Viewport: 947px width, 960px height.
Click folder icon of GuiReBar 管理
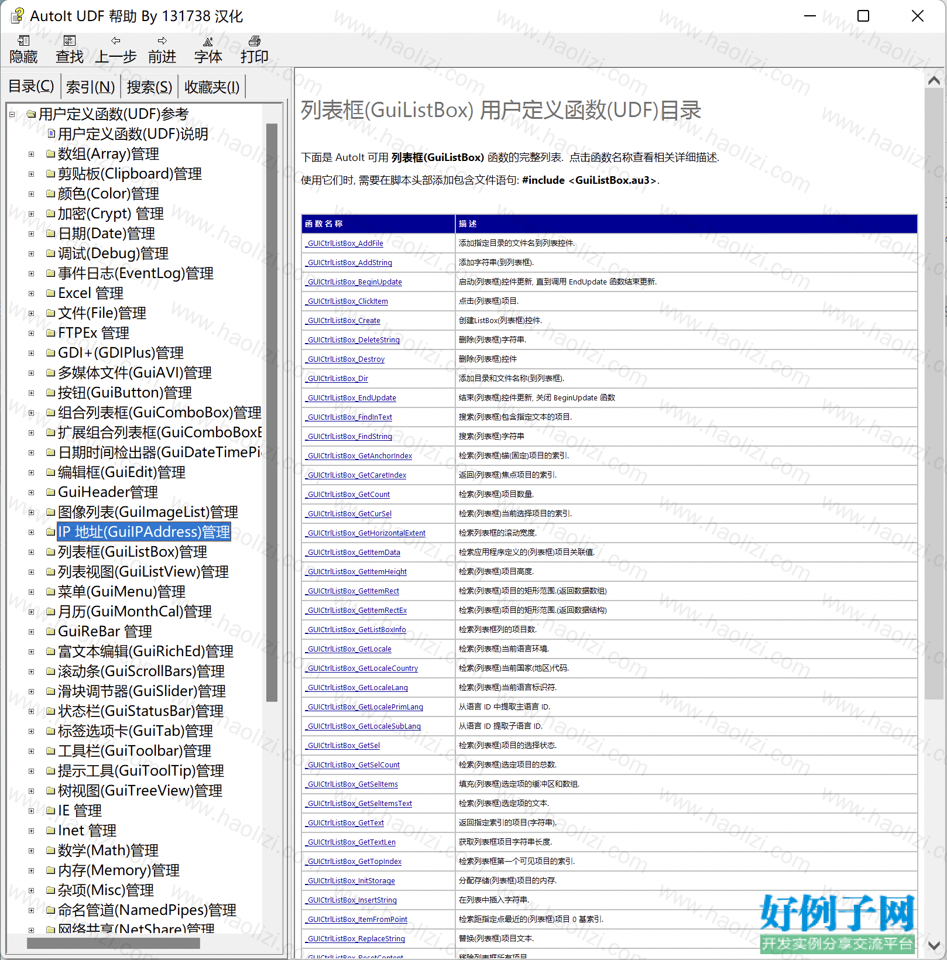(51, 632)
